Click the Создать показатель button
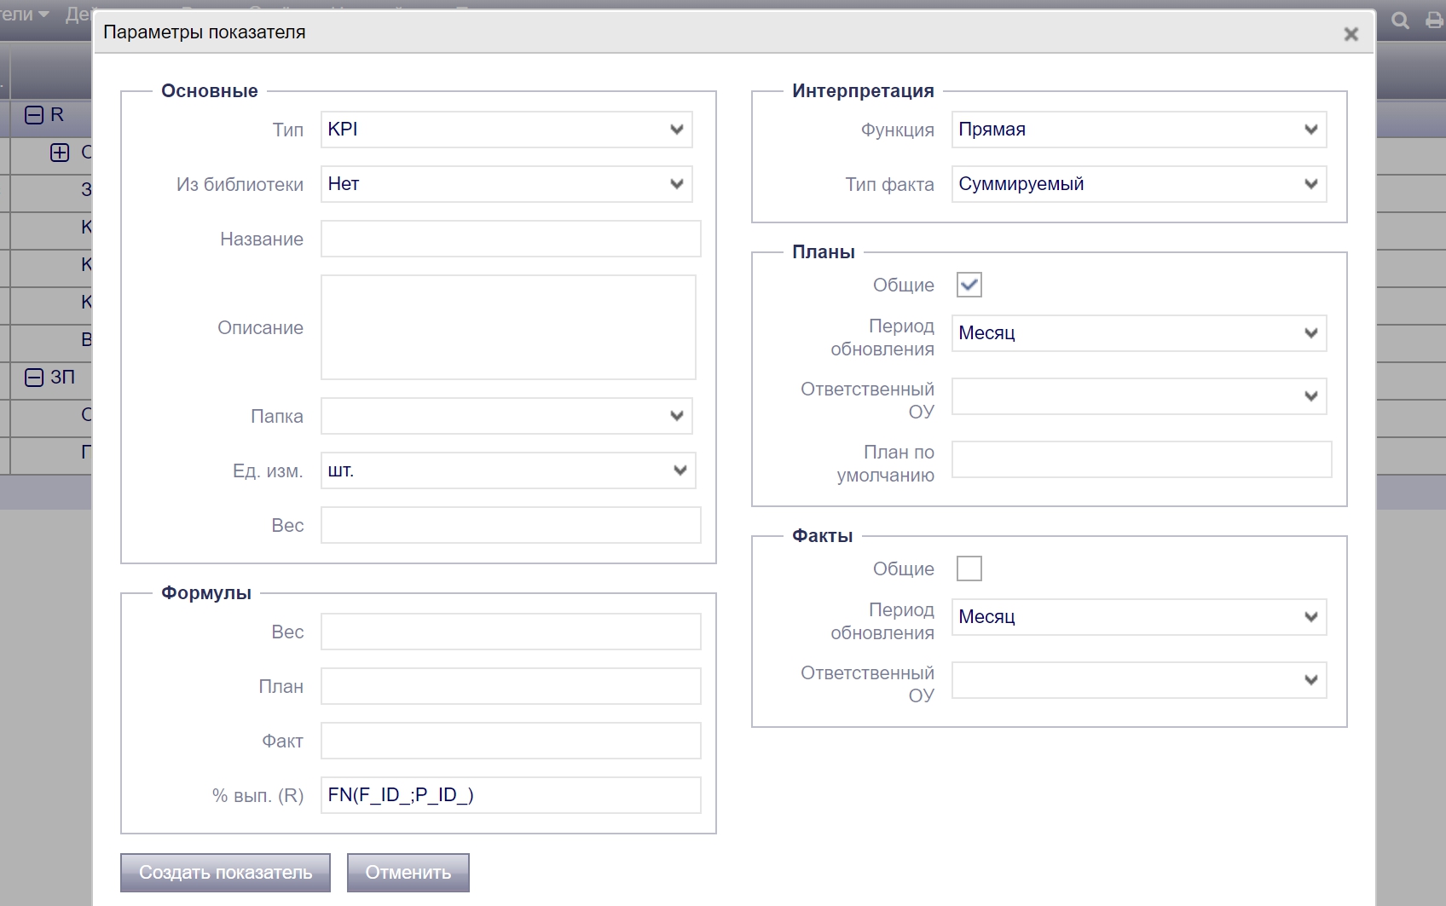 tap(225, 873)
